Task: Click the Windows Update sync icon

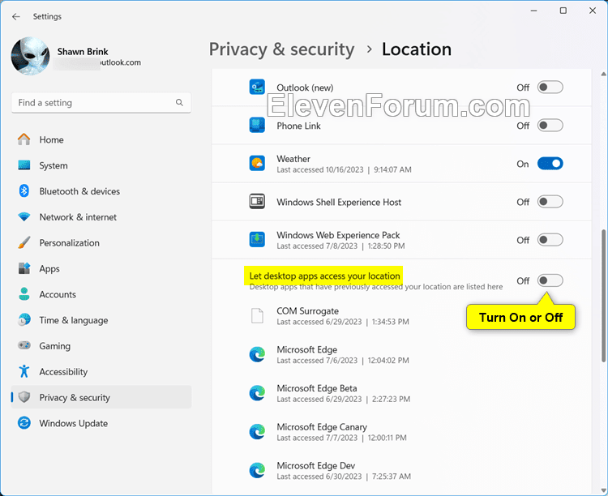Action: pos(24,423)
